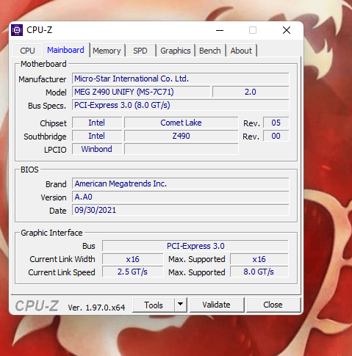This screenshot has width=352, height=356.
Task: Click the Current Link Speed label
Action: (62, 272)
